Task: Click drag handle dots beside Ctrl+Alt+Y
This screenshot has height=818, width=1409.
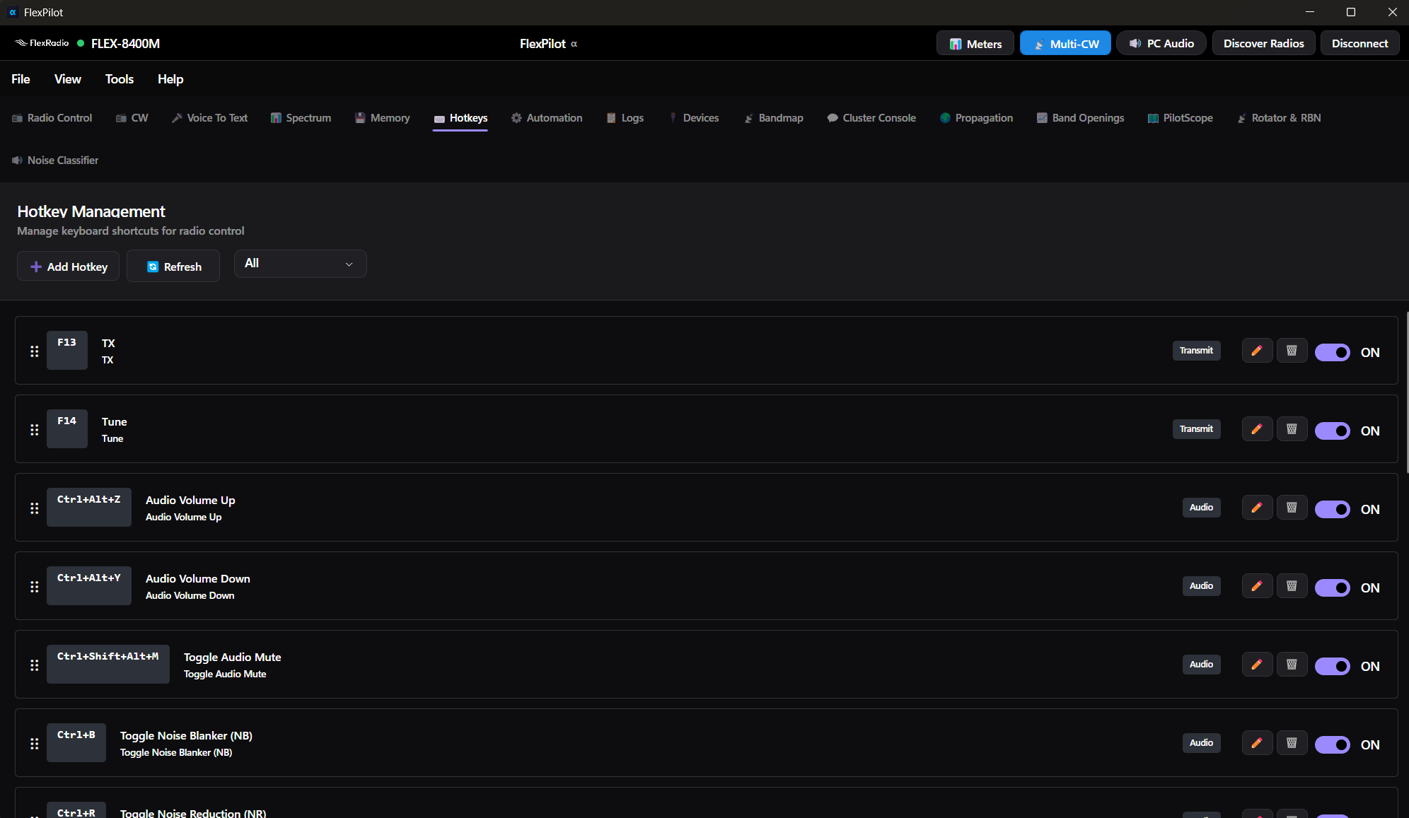Action: 34,587
